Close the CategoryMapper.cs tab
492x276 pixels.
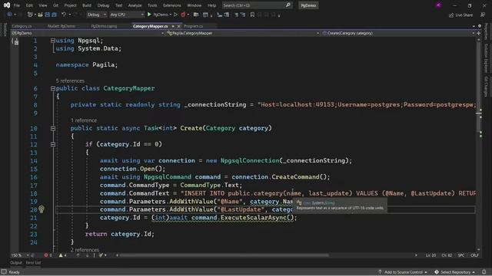178,26
